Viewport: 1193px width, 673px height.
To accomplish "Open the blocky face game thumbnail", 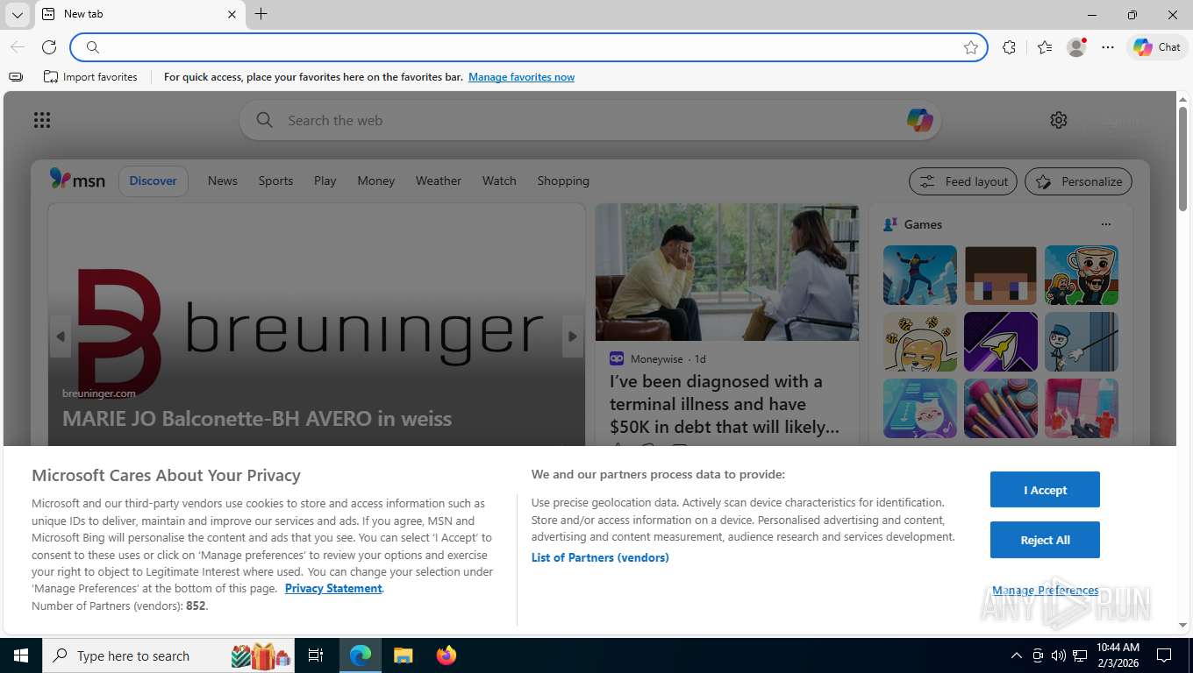I will (x=1001, y=275).
